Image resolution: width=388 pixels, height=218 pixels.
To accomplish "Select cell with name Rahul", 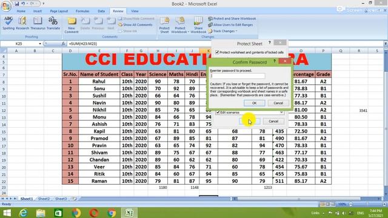I will click(99, 82).
